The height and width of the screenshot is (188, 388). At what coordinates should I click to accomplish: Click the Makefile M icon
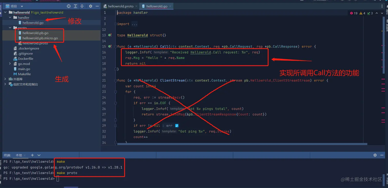point(15,74)
